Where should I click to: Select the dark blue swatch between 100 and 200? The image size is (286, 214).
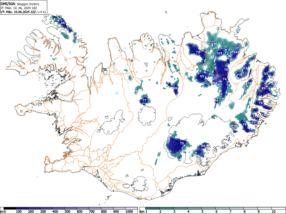click(x=22, y=208)
